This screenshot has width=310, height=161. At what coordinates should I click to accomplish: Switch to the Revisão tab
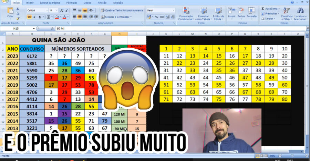click(x=102, y=3)
